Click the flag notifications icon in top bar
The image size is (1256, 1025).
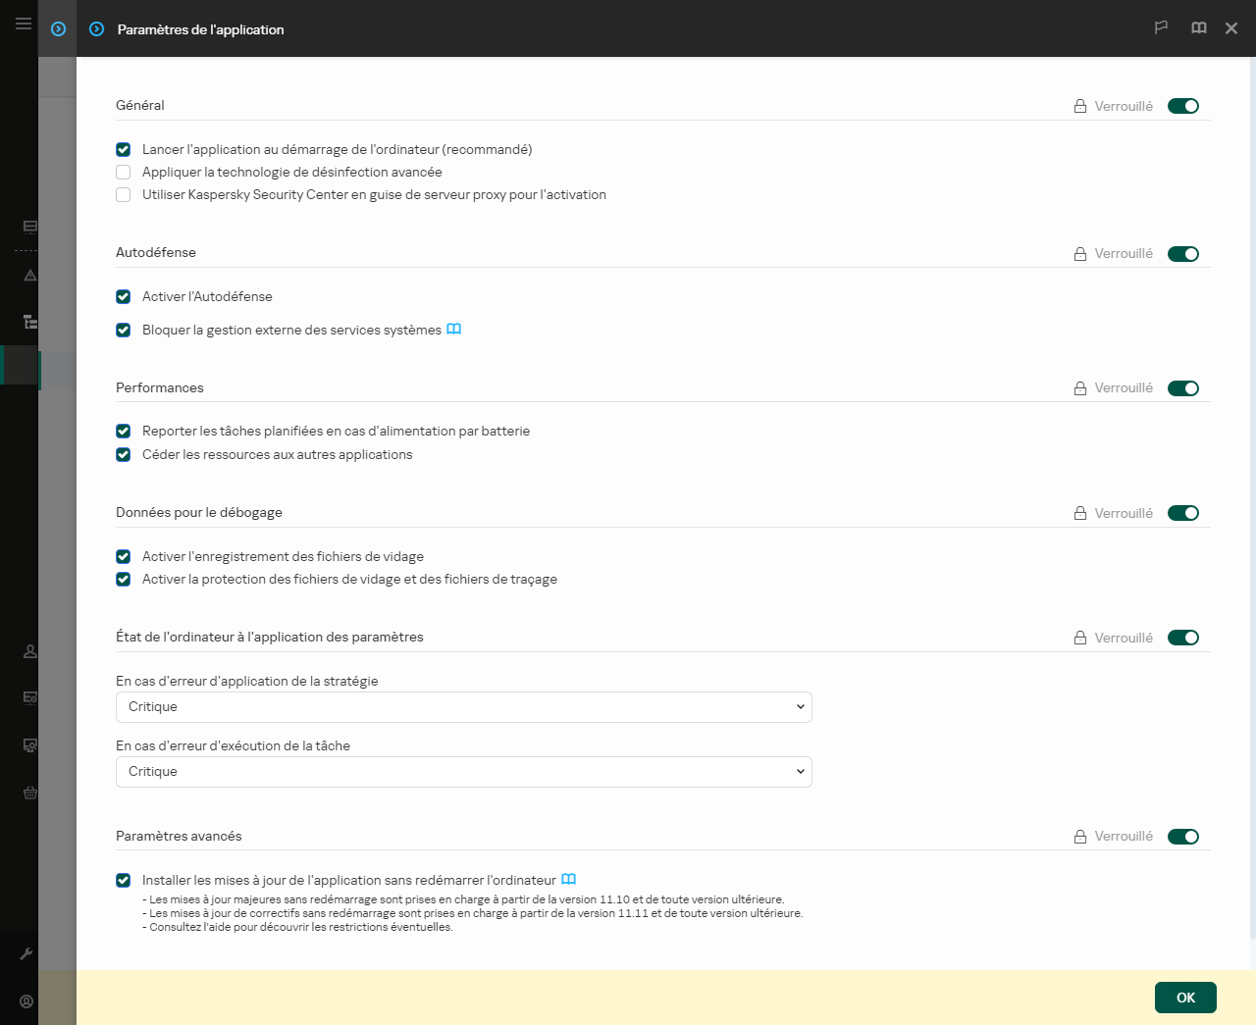point(1161,27)
